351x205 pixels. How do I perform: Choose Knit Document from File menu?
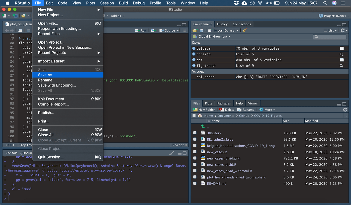68,99
